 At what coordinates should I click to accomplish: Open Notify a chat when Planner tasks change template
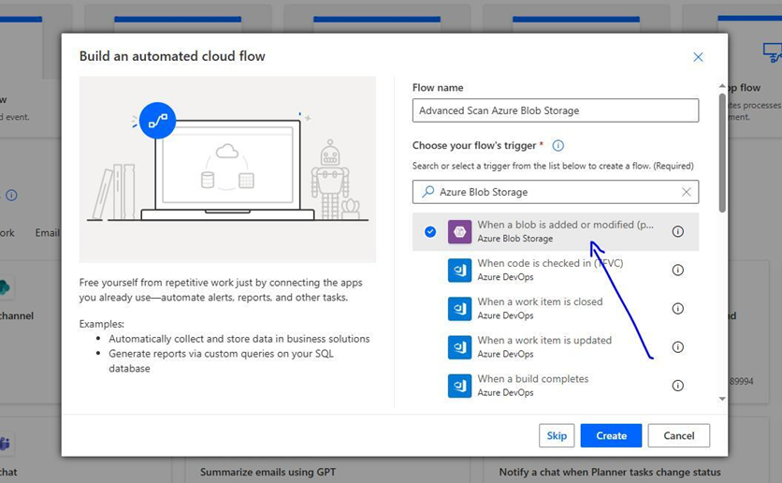click(x=610, y=472)
